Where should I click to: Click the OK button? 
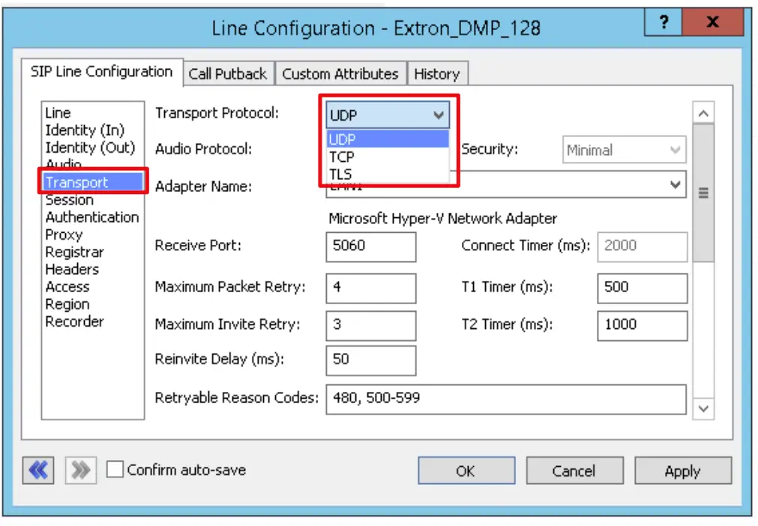[x=466, y=471]
